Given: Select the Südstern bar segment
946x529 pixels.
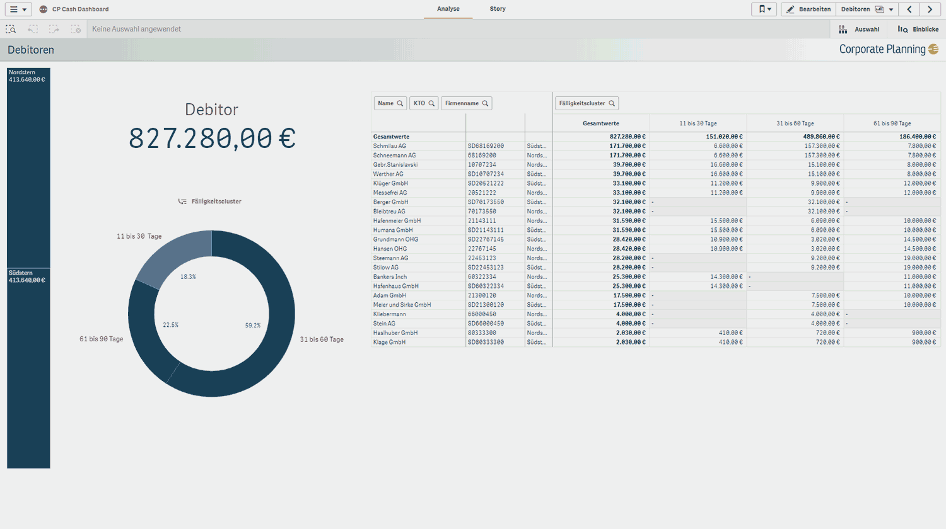Looking at the screenshot, I should click(x=28, y=368).
